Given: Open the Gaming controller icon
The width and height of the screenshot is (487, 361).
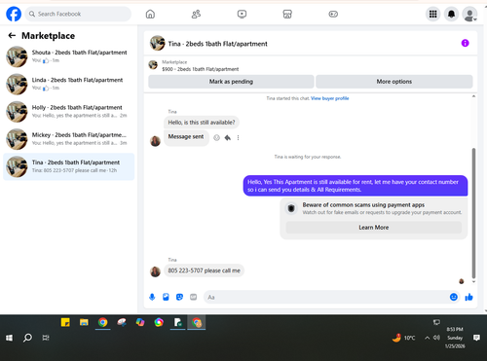Looking at the screenshot, I should 333,14.
